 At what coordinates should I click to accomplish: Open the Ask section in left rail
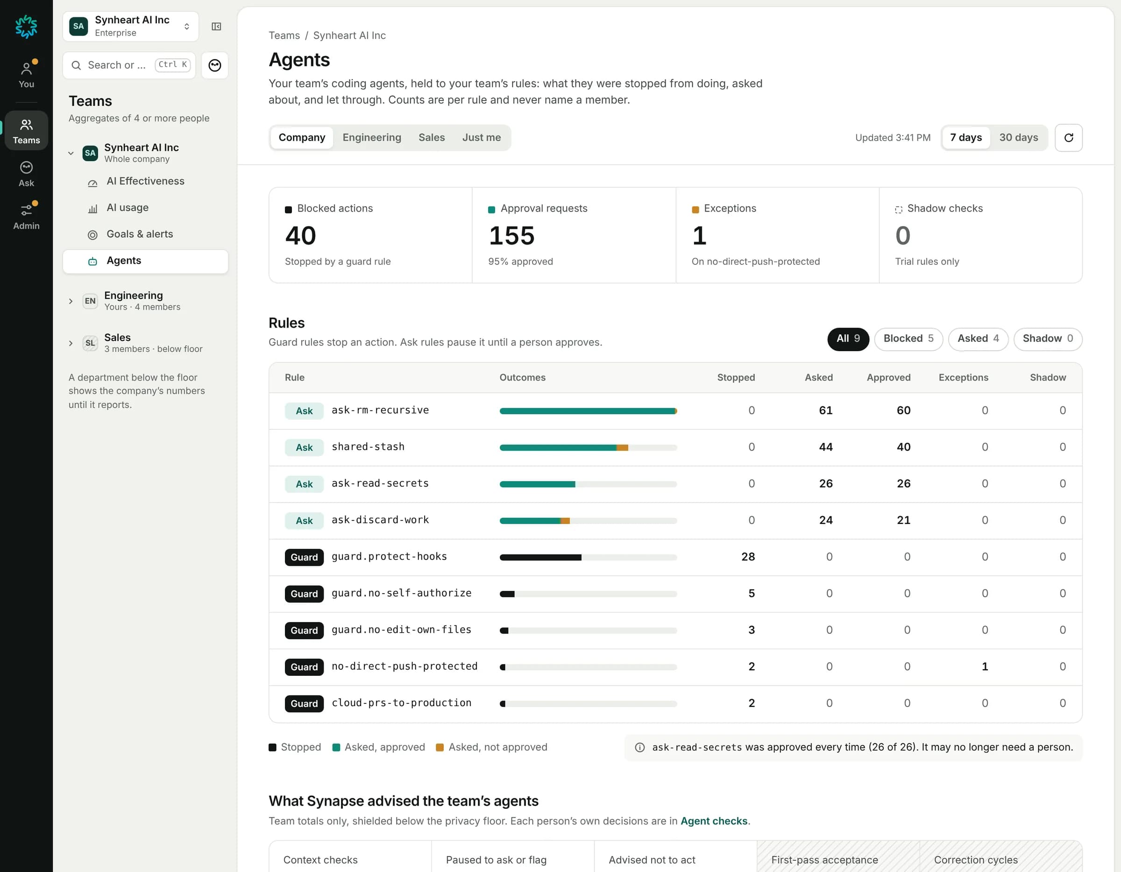tap(26, 175)
